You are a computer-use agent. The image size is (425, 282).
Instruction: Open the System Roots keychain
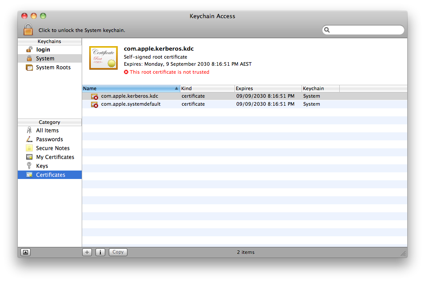click(x=50, y=67)
